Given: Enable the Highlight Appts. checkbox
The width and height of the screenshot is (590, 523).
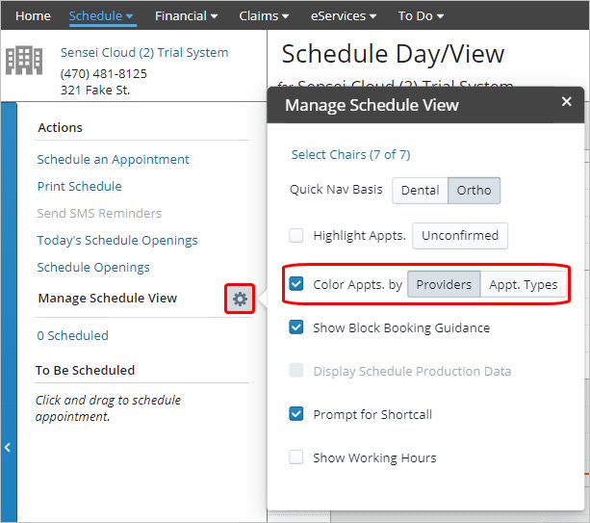Looking at the screenshot, I should (296, 235).
